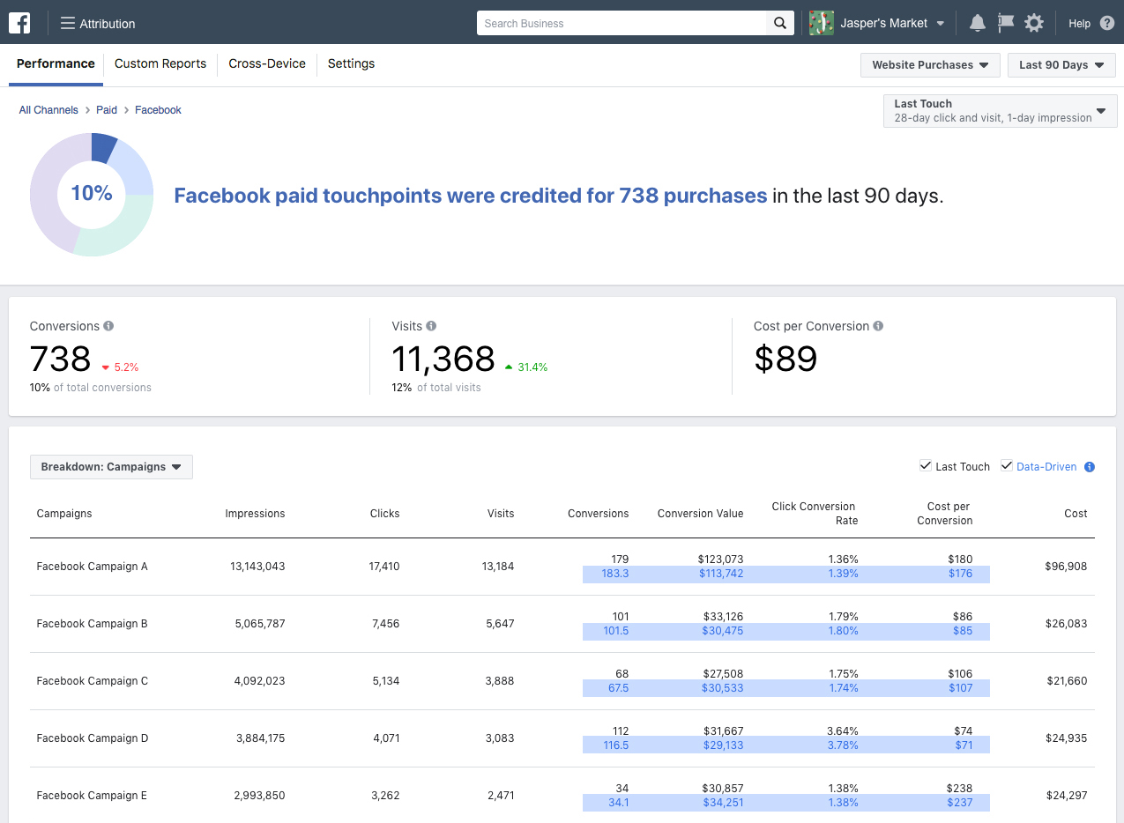Click the All Channels breadcrumb link
The image size is (1124, 823).
(x=48, y=109)
